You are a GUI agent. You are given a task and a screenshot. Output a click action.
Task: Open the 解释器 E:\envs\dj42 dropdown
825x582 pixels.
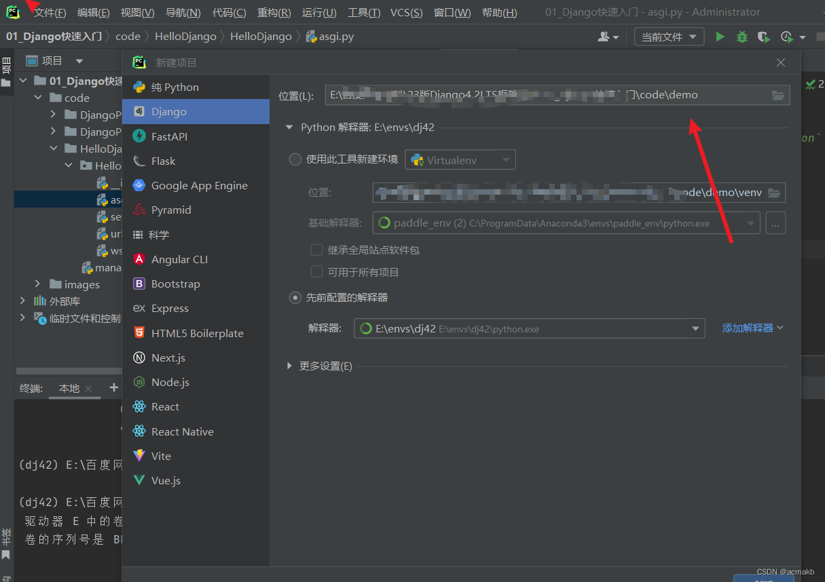pyautogui.click(x=530, y=328)
